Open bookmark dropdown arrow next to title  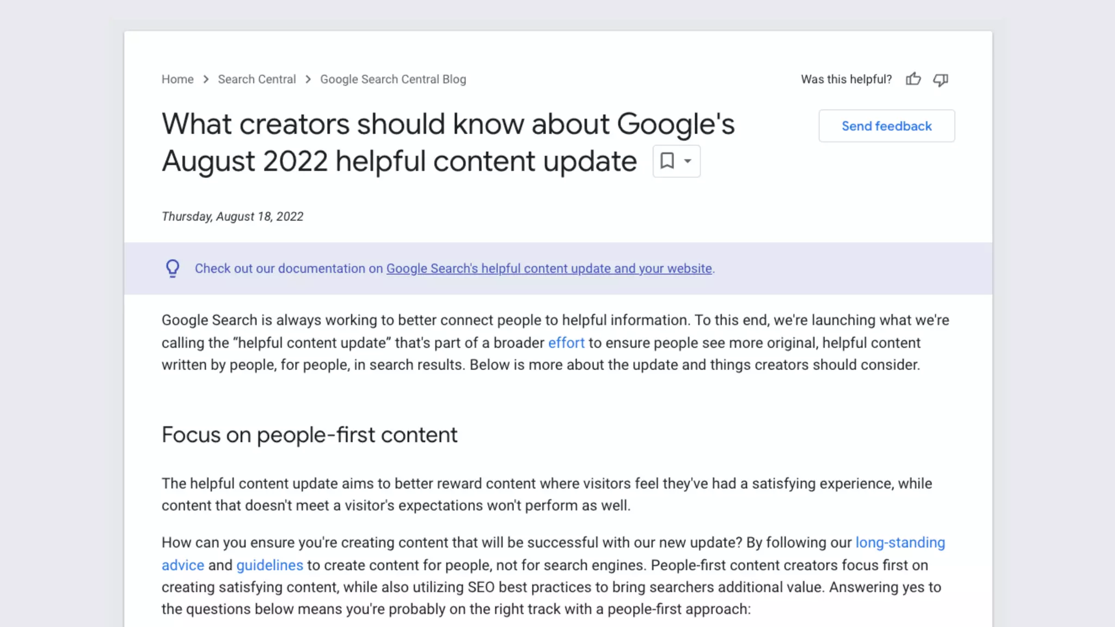(688, 161)
